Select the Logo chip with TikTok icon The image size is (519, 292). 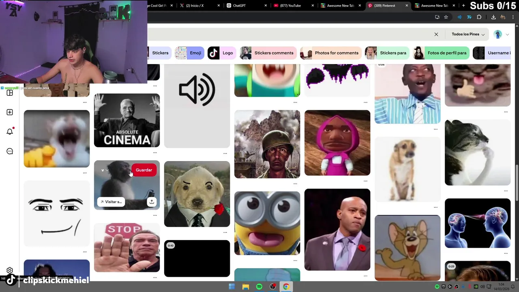222,53
